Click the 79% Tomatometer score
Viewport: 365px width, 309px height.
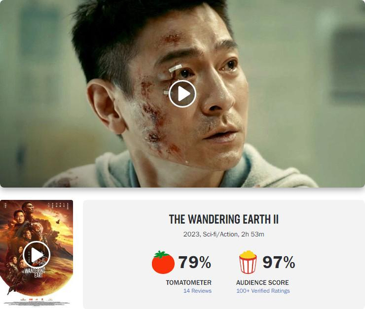coord(195,262)
